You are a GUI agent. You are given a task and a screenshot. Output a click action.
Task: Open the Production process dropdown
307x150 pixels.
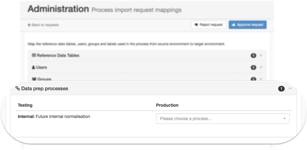pos(223,119)
